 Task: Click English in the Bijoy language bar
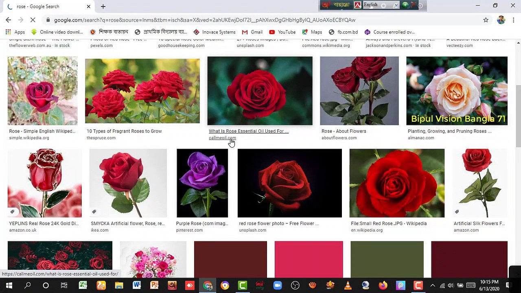(x=370, y=5)
